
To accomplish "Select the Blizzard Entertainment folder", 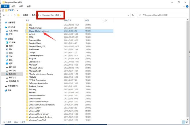I will coord(39,31).
